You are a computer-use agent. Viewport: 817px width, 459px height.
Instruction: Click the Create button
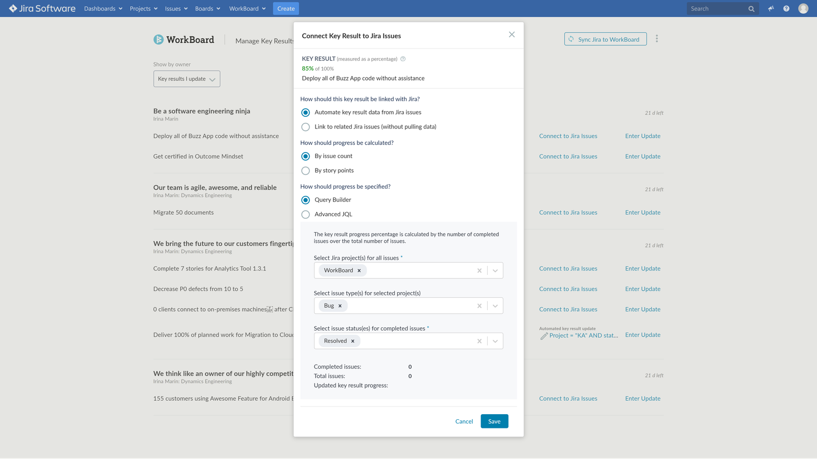pyautogui.click(x=286, y=9)
